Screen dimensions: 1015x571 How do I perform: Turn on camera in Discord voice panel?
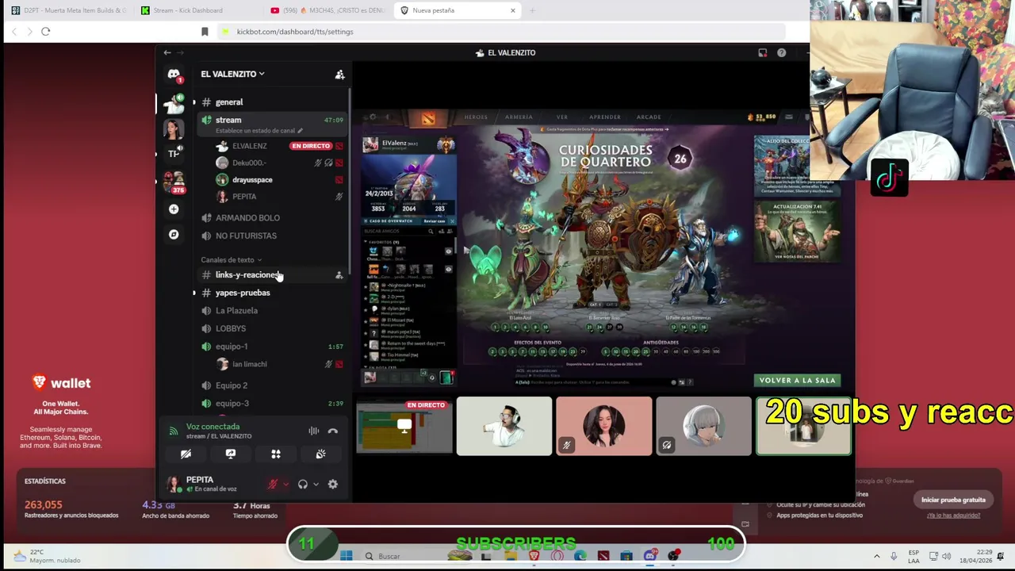click(186, 454)
